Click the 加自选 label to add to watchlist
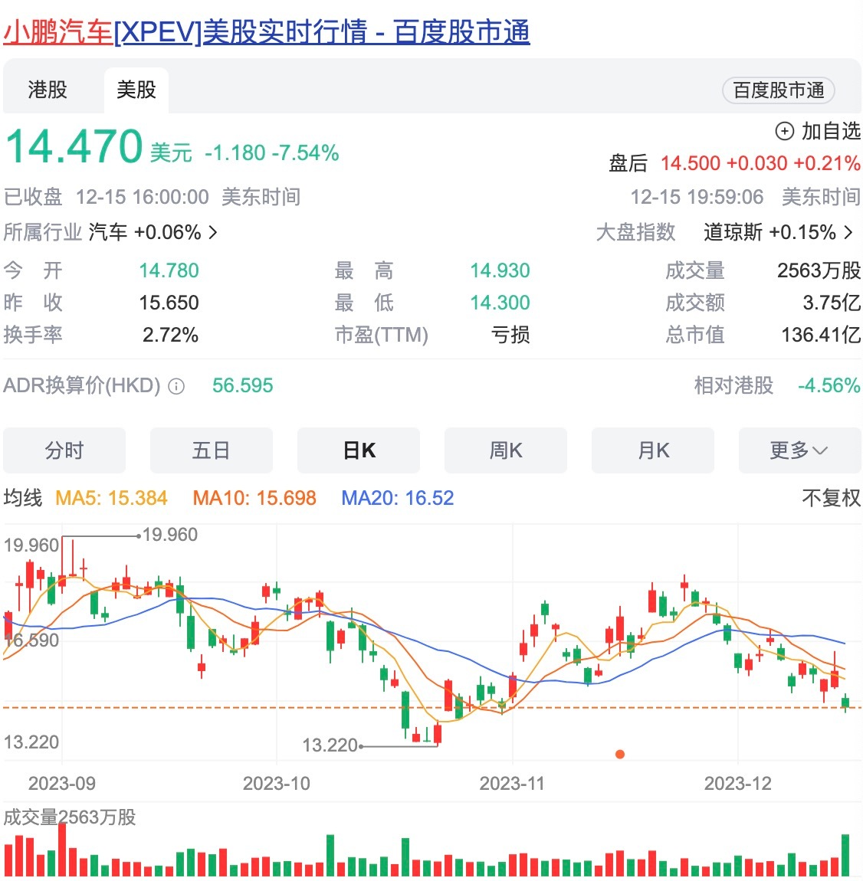Image resolution: width=863 pixels, height=881 pixels. 830,132
